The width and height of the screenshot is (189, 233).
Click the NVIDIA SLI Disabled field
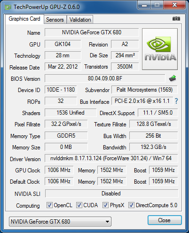111,194
